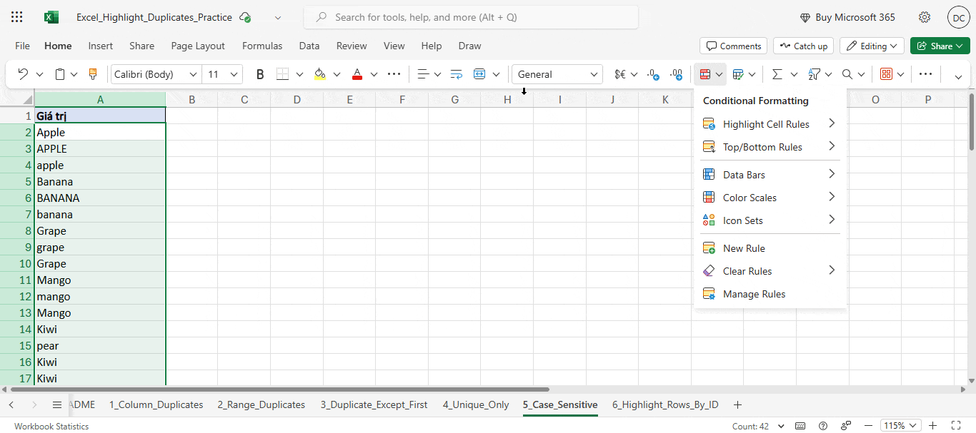Open Clear Rules submenu
Screen dimensions: 976x433
[770, 271]
